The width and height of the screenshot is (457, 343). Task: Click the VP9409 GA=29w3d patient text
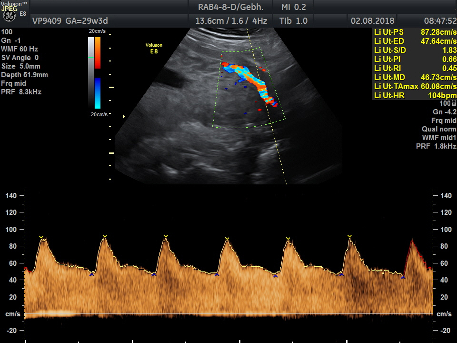click(x=70, y=20)
